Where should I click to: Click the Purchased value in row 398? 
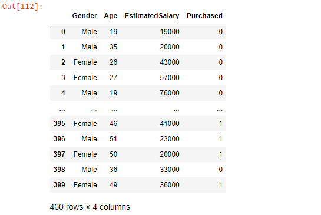click(220, 170)
